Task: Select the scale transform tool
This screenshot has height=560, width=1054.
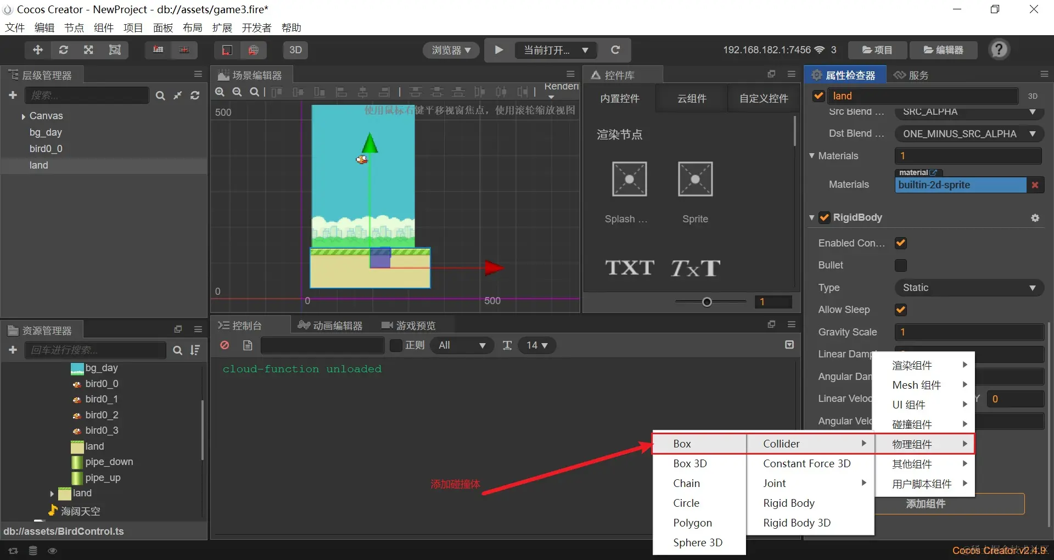Action: pyautogui.click(x=88, y=50)
